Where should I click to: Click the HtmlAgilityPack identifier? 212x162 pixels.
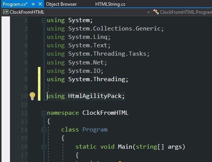(95, 96)
